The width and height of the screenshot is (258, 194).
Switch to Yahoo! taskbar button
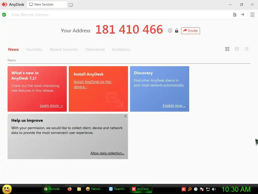tap(95, 189)
